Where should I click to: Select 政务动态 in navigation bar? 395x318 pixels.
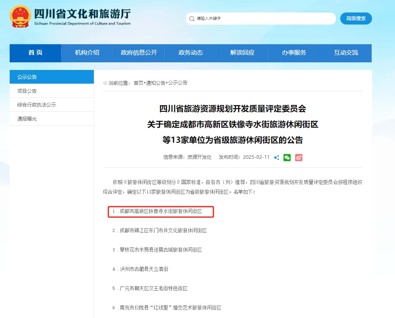click(191, 53)
